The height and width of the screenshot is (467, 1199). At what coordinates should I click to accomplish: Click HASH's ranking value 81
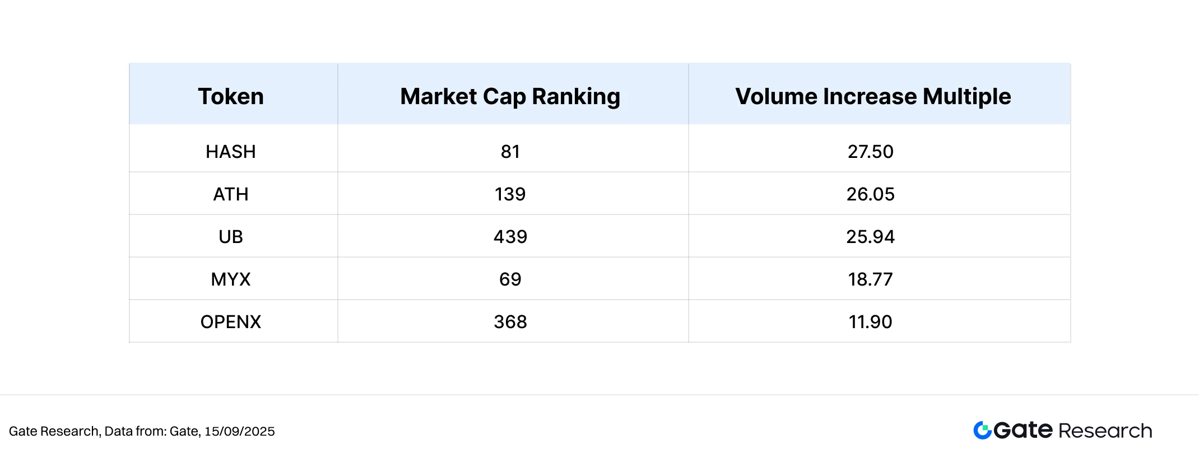click(510, 152)
